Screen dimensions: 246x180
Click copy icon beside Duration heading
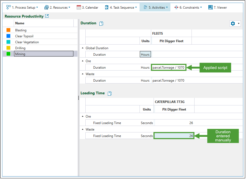[x=101, y=24]
